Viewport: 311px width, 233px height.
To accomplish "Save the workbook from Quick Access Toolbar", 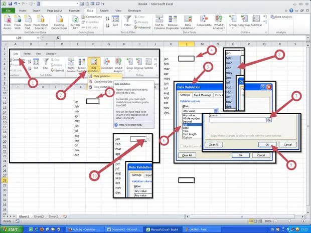I will pos(10,4).
